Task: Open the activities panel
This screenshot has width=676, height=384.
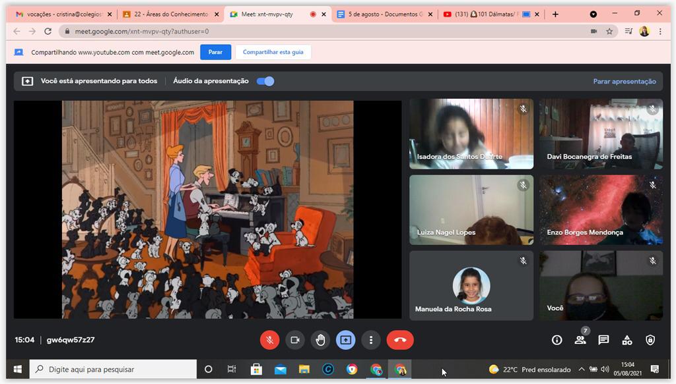Action: pyautogui.click(x=627, y=340)
